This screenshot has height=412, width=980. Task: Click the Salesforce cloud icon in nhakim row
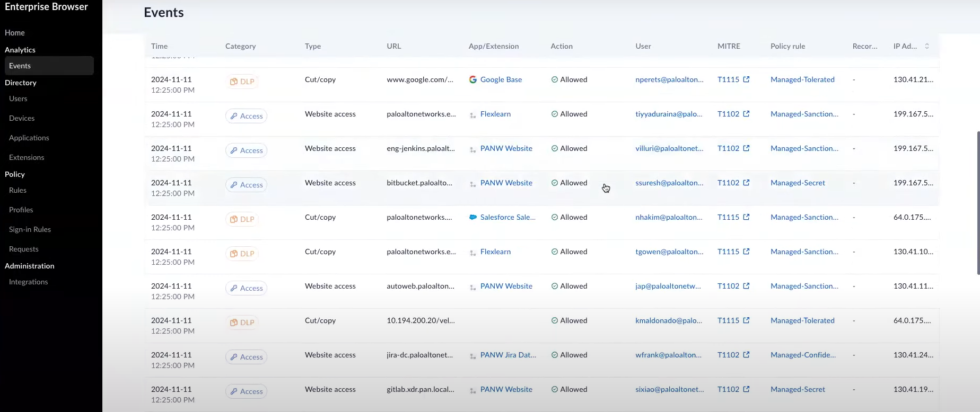coord(472,217)
